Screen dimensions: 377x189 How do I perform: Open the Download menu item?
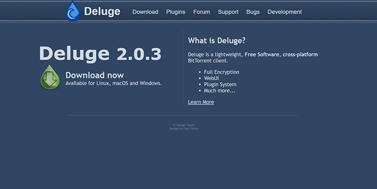[x=145, y=12]
